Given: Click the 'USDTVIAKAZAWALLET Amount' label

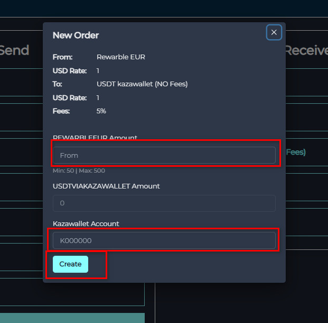Looking at the screenshot, I should point(106,186).
